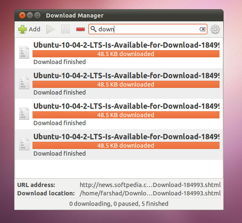Image resolution: width=242 pixels, height=223 pixels.
Task: Select the fourth Ubuntu download entry title
Action: [x=126, y=137]
